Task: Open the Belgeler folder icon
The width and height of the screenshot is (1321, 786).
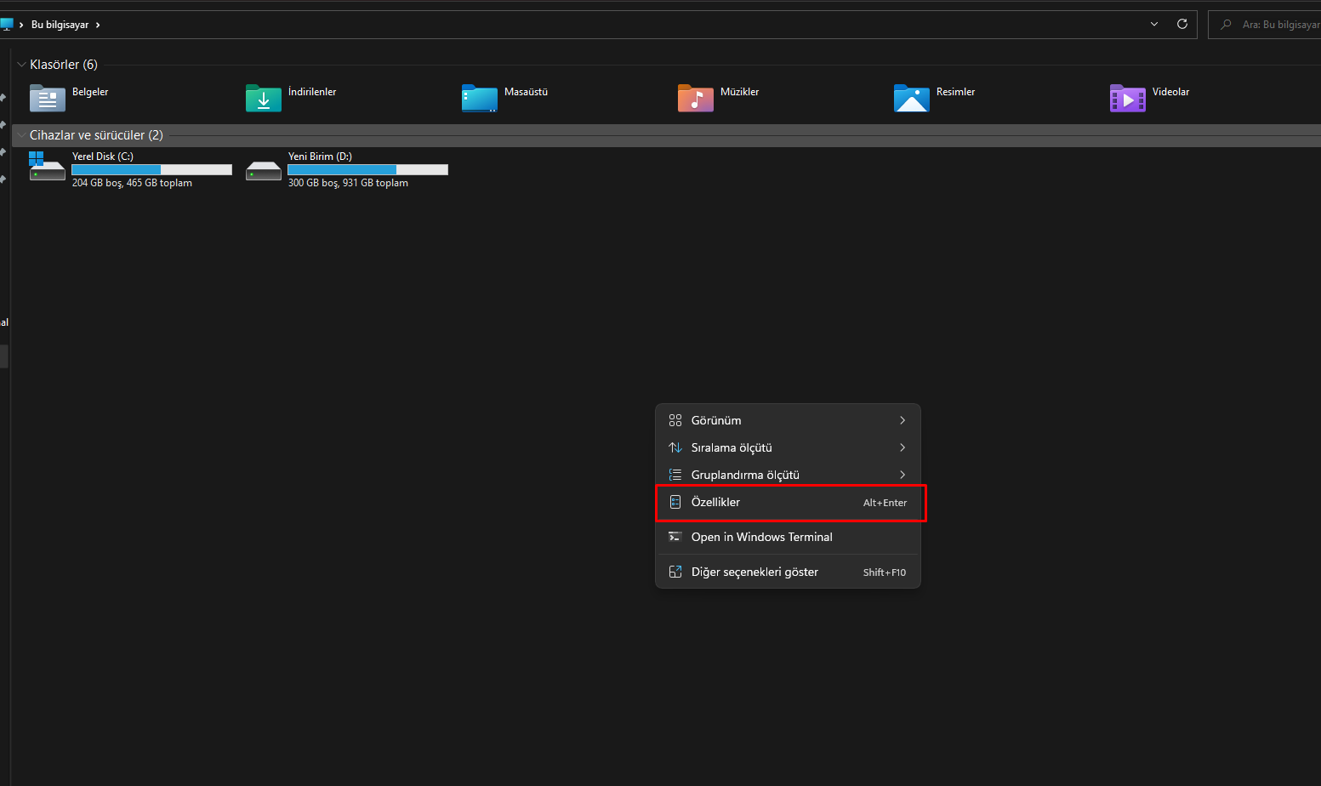Action: click(x=48, y=98)
